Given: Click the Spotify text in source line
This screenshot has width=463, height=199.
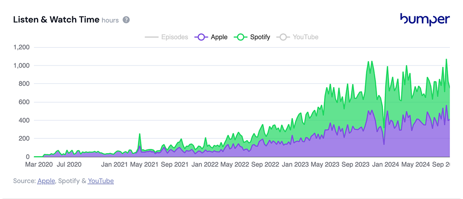Looking at the screenshot, I should point(69,181).
